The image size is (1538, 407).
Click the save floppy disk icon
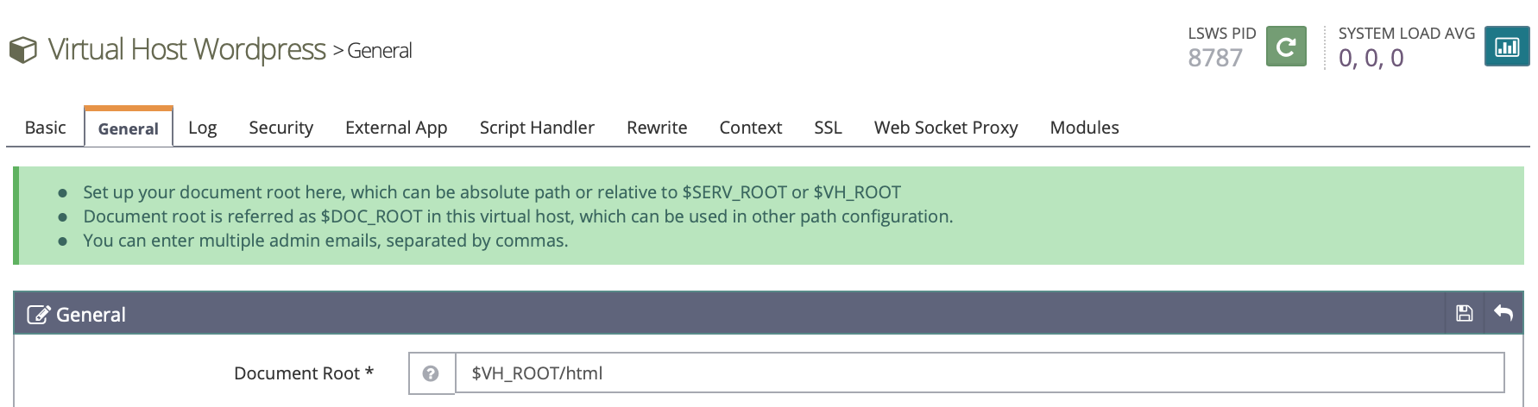(1464, 313)
